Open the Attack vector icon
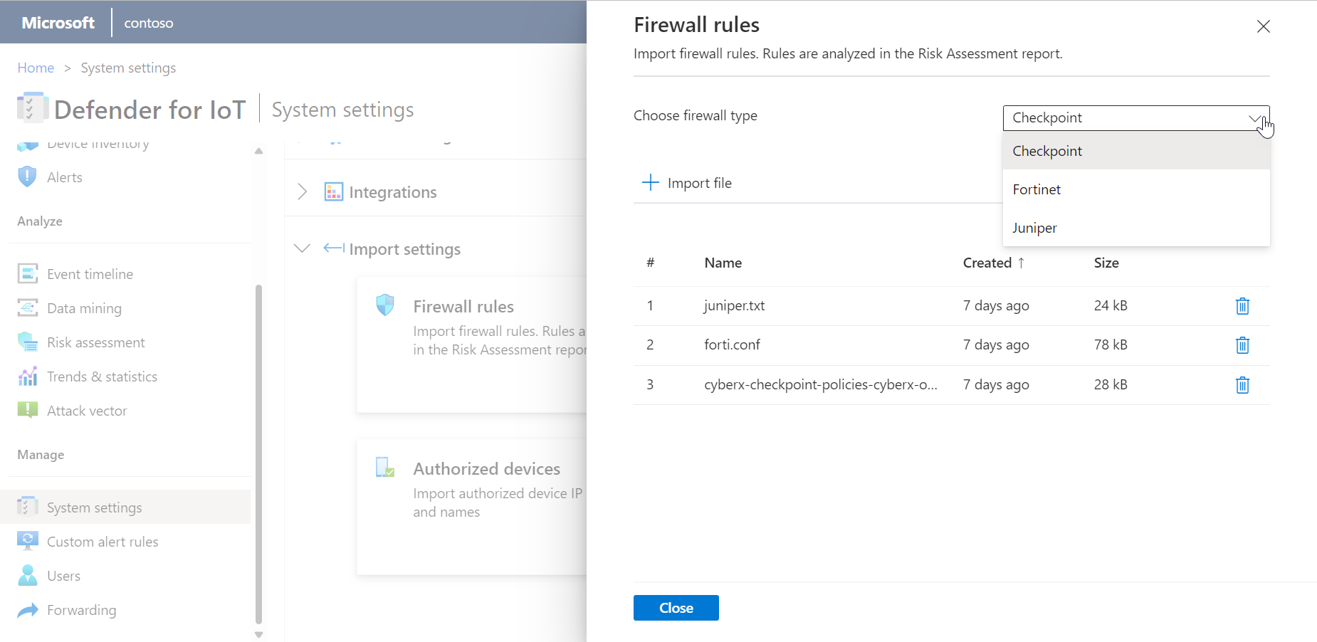1317x642 pixels. (x=28, y=411)
